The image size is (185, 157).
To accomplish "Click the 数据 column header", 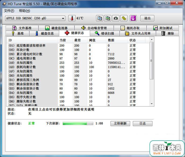I will pos(117,40).
